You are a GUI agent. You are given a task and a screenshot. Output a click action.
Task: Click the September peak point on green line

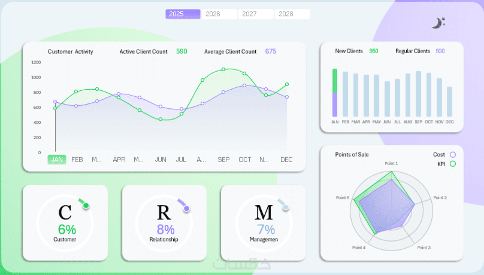223,69
